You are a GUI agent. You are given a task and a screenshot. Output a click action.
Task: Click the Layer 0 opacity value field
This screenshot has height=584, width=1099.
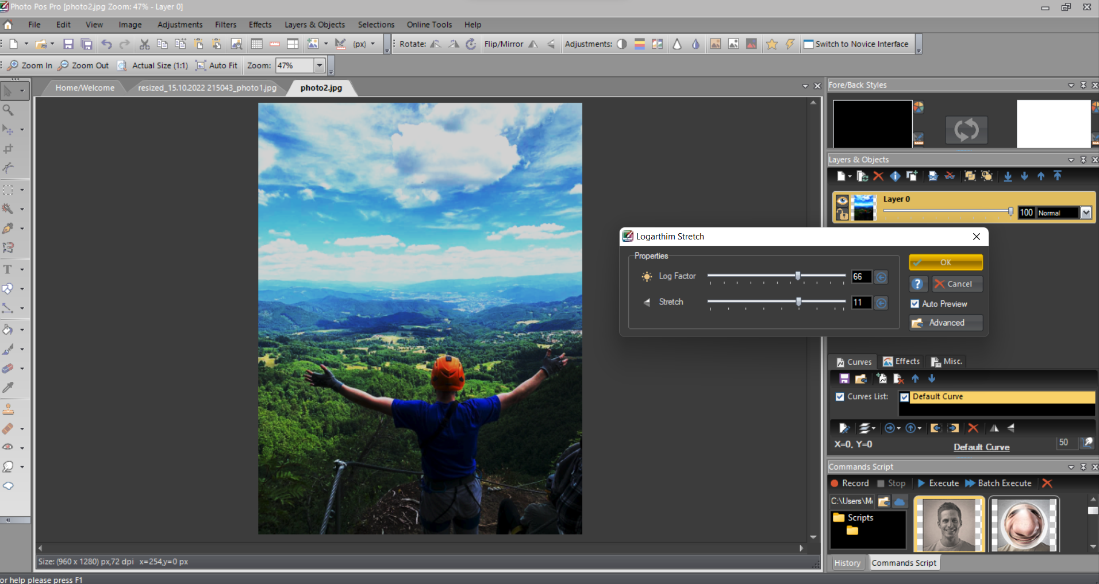point(1026,212)
